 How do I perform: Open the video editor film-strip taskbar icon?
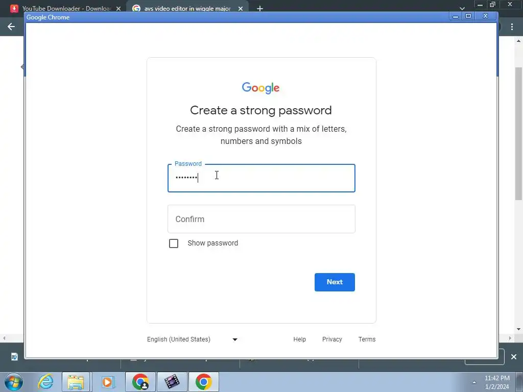pos(172,382)
